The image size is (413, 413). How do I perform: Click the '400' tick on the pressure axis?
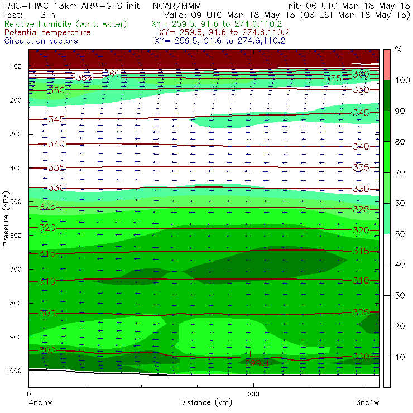tap(16, 168)
